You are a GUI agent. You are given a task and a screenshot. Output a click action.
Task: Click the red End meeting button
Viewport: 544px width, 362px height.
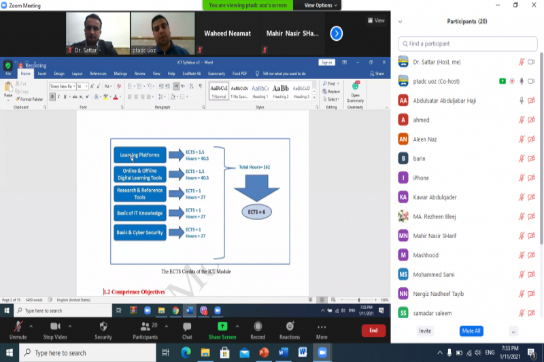coord(373,330)
